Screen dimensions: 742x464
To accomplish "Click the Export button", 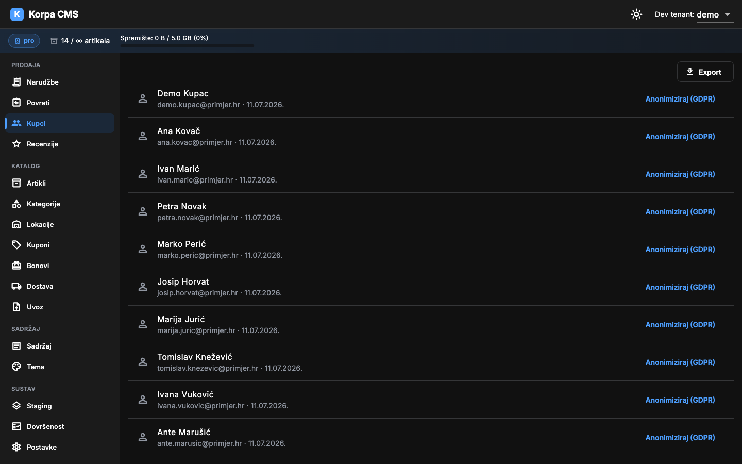I will tap(705, 72).
